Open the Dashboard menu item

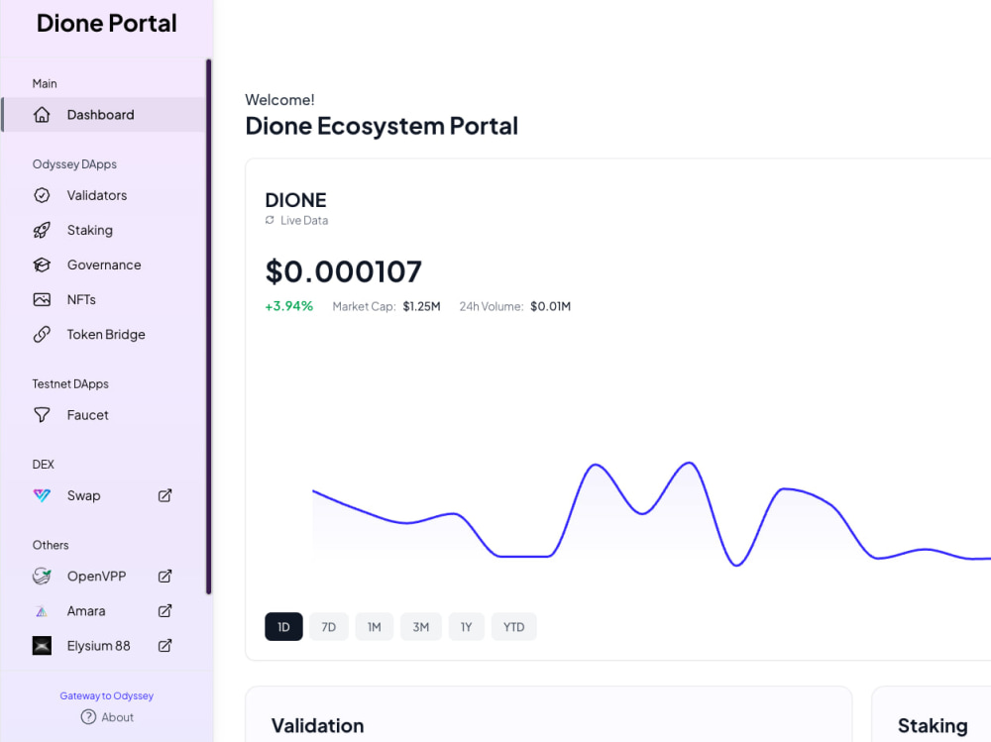[104, 114]
